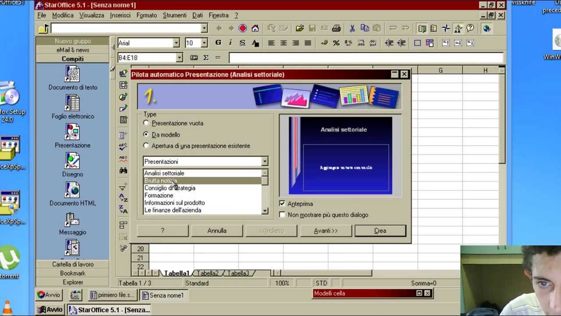The height and width of the screenshot is (316, 561).
Task: Click the Copy icon in toolbar
Action: point(364,29)
